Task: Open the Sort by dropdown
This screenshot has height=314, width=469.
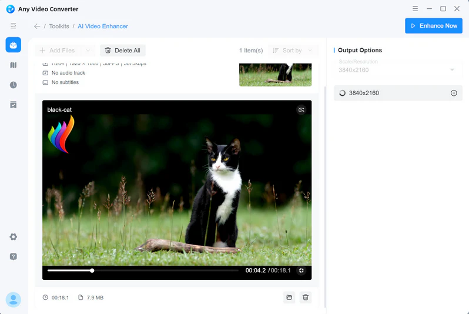Action: pyautogui.click(x=293, y=51)
